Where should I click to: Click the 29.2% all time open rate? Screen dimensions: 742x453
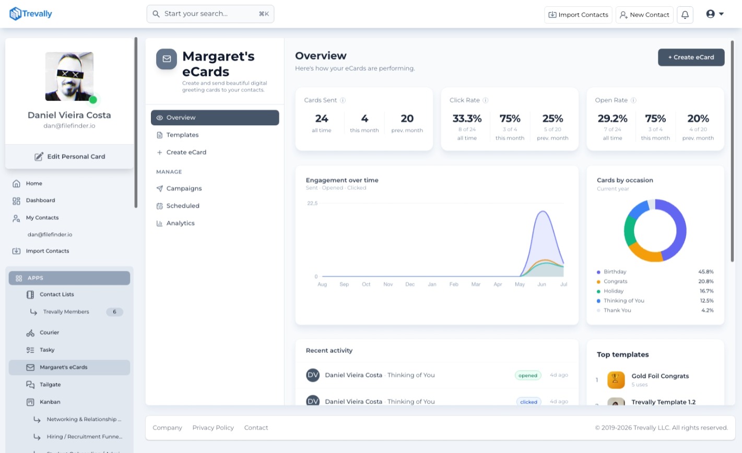613,118
